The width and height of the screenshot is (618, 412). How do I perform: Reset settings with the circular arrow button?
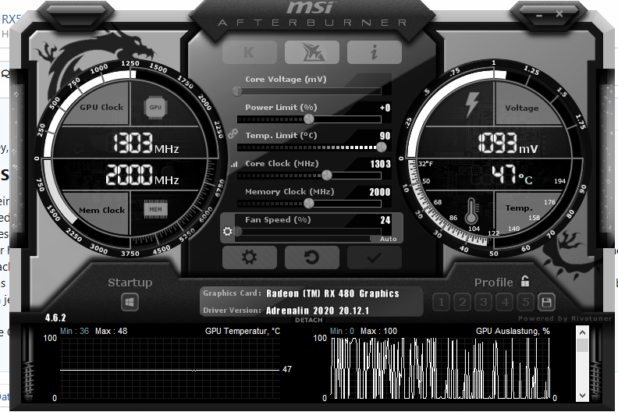coord(312,257)
